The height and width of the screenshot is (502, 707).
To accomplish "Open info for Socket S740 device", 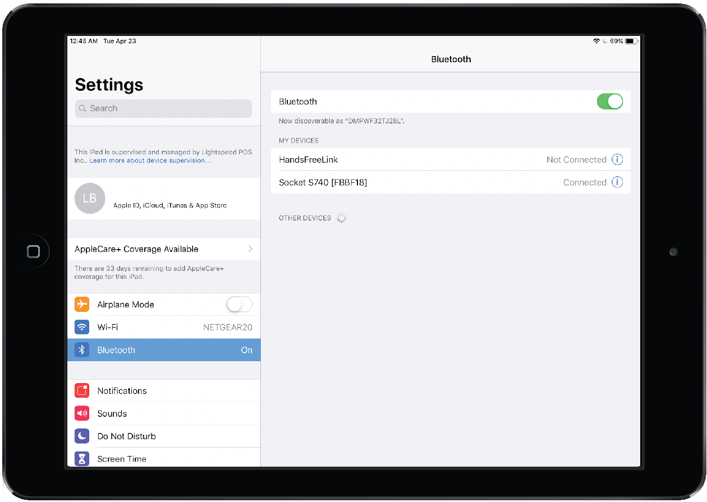I will [617, 182].
